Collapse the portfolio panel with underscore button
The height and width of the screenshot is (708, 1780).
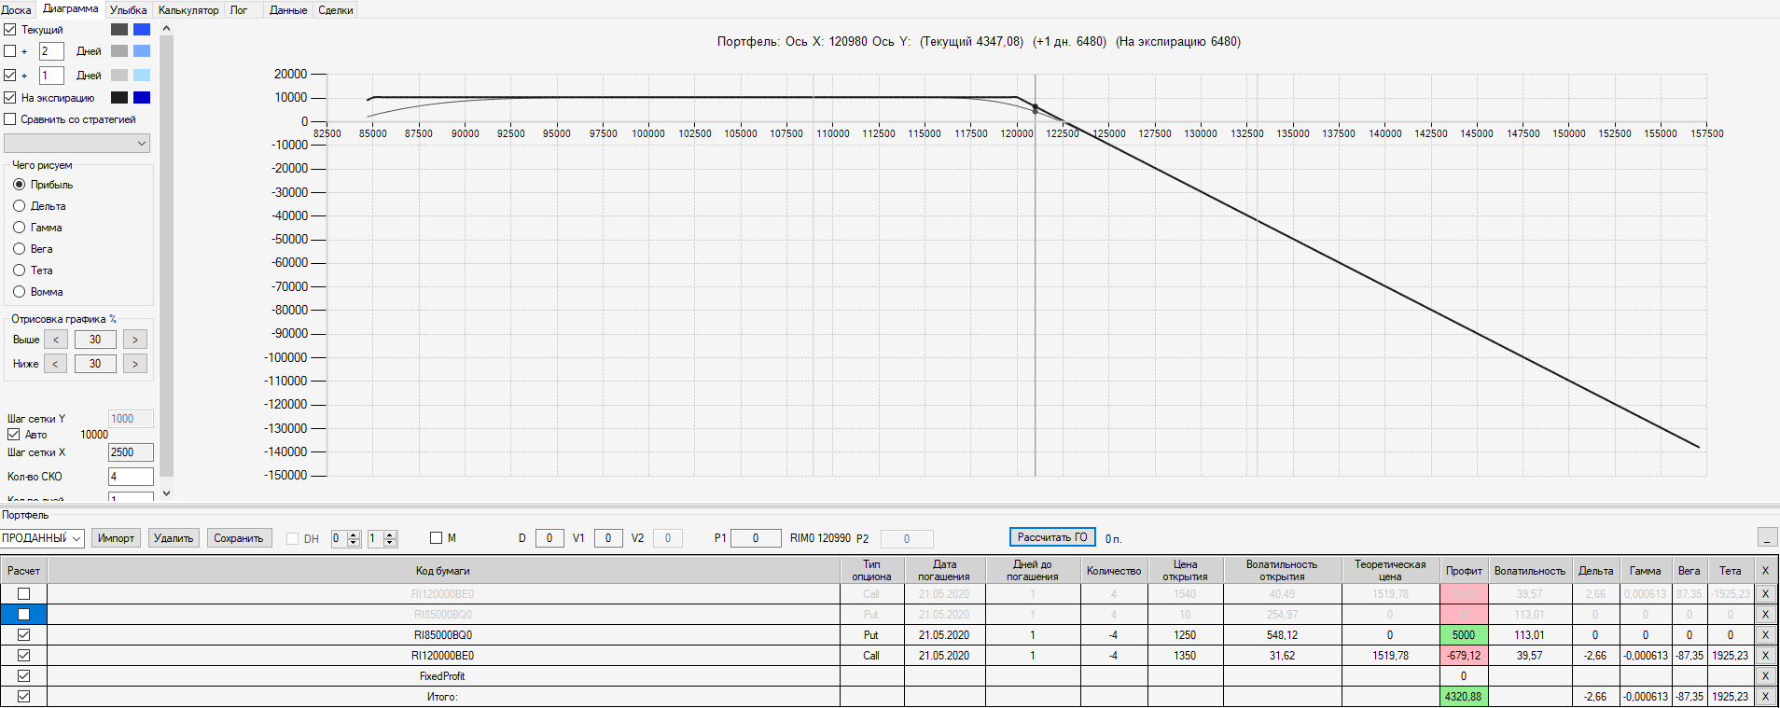[x=1767, y=537]
